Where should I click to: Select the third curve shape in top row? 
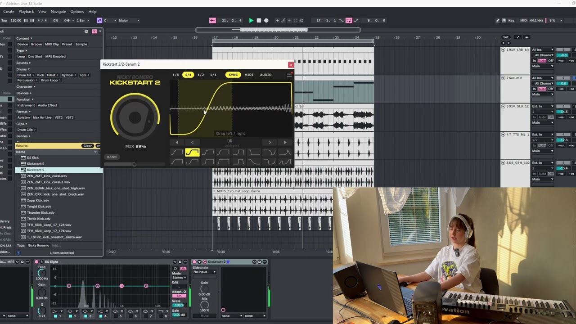(207, 153)
